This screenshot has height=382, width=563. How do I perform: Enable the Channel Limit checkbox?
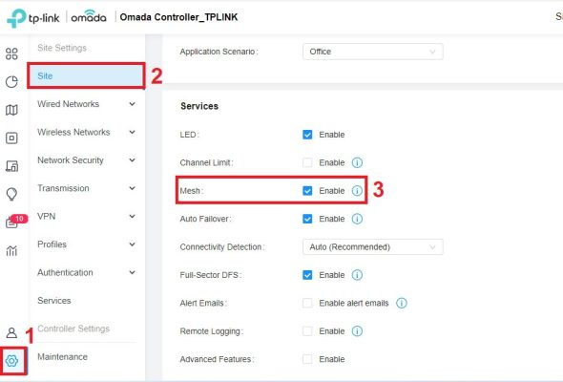tap(307, 162)
